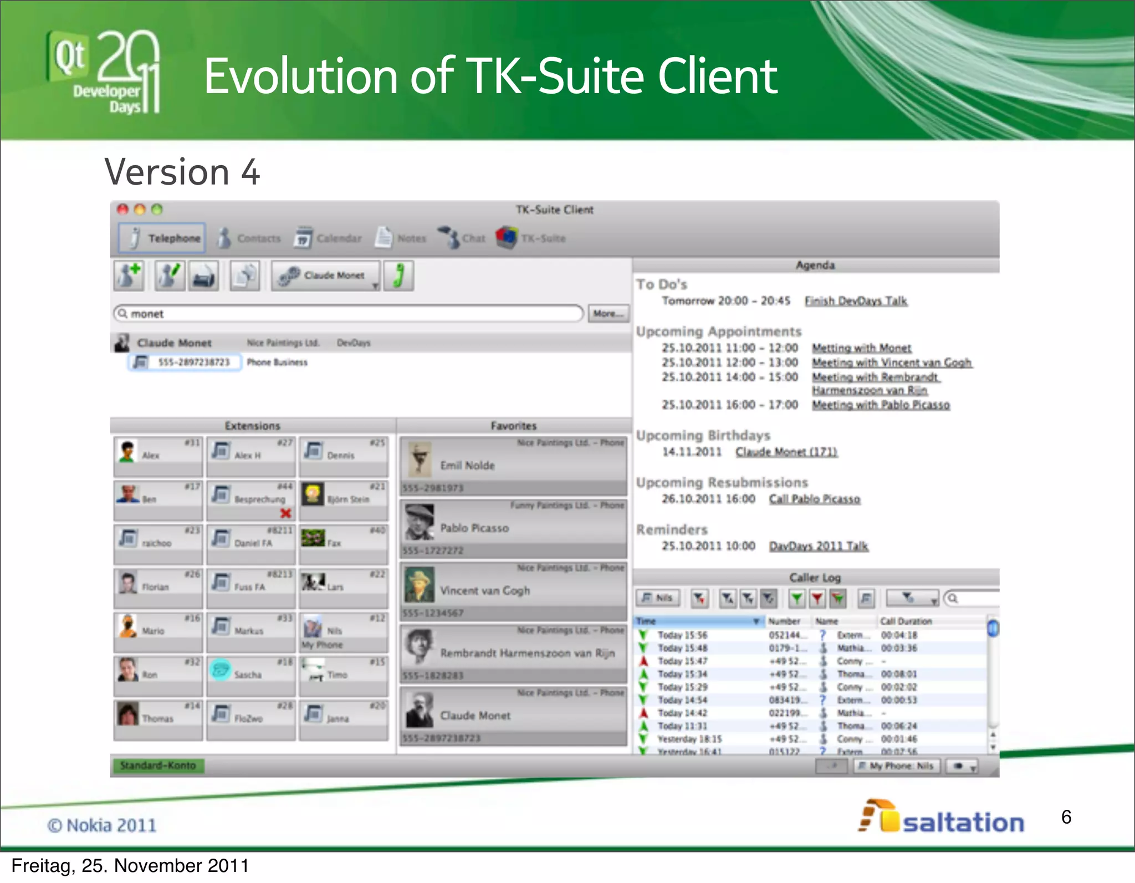The width and height of the screenshot is (1135, 883).
Task: Select extension Besprechung #44
Action: click(250, 501)
